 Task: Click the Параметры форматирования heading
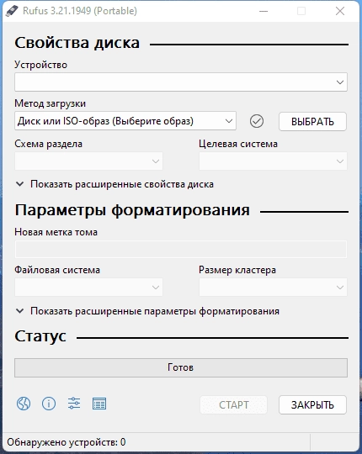132,210
